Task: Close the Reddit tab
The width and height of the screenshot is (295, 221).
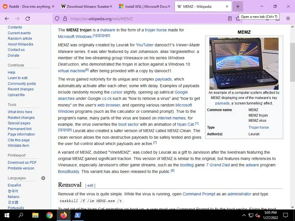Action: tap(53, 6)
